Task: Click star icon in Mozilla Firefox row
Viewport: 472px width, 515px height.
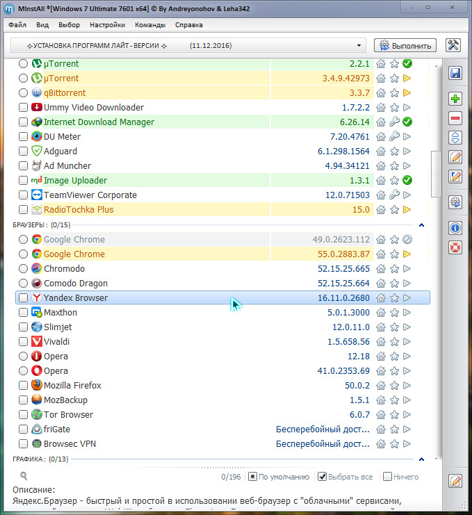Action: coord(394,386)
